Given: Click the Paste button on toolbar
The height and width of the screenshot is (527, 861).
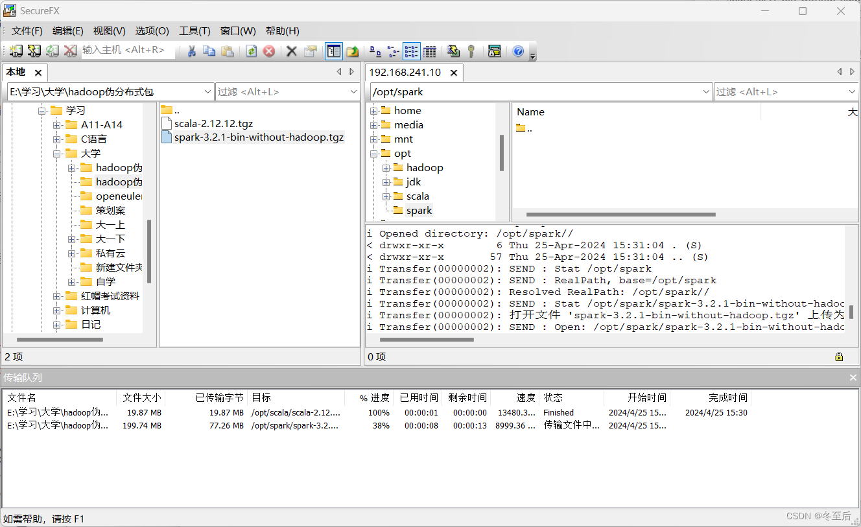Looking at the screenshot, I should 227,51.
